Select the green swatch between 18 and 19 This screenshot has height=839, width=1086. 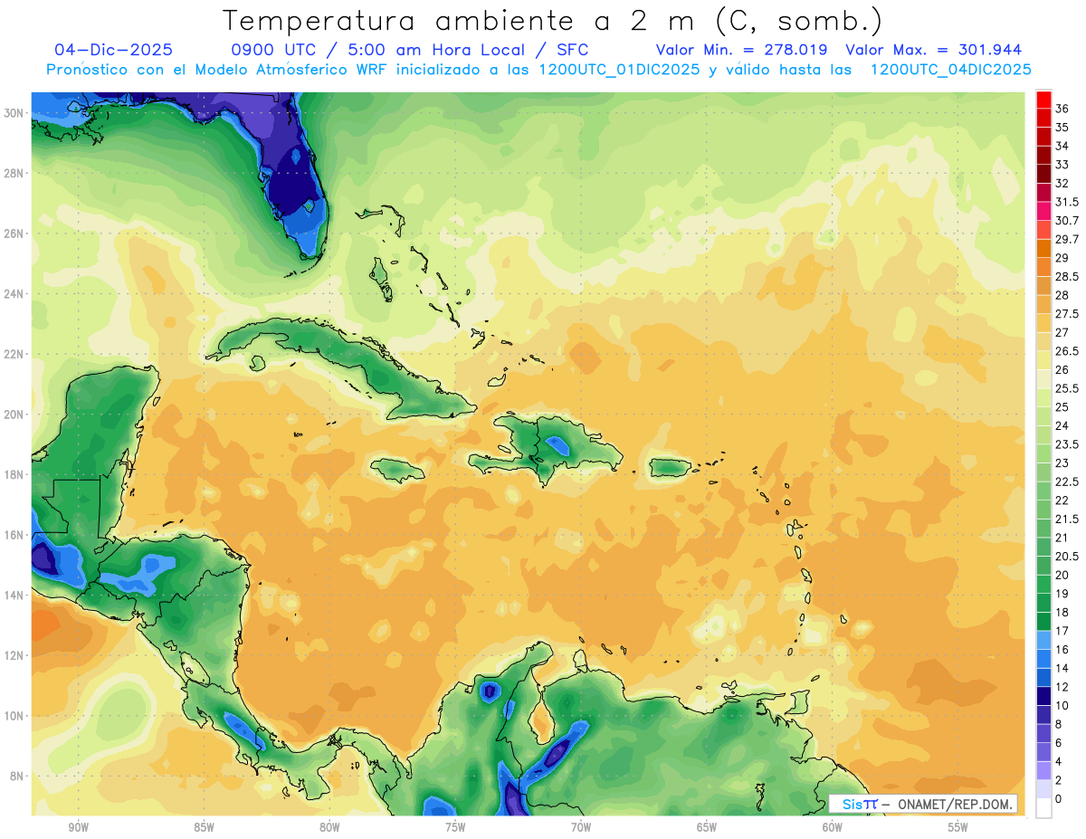point(1043,603)
